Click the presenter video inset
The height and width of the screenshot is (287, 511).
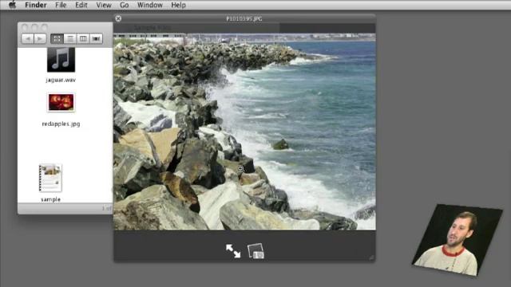(x=458, y=240)
